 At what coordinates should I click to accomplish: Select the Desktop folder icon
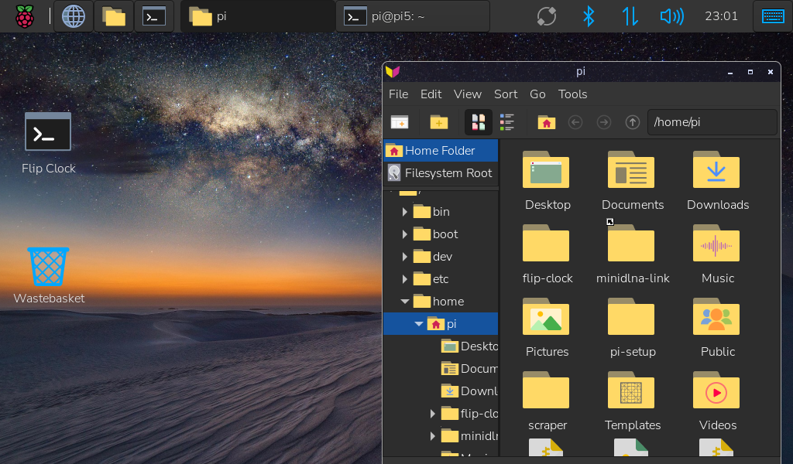pyautogui.click(x=548, y=181)
